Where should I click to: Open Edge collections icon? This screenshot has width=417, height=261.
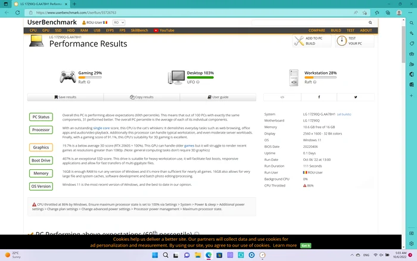[x=388, y=13]
